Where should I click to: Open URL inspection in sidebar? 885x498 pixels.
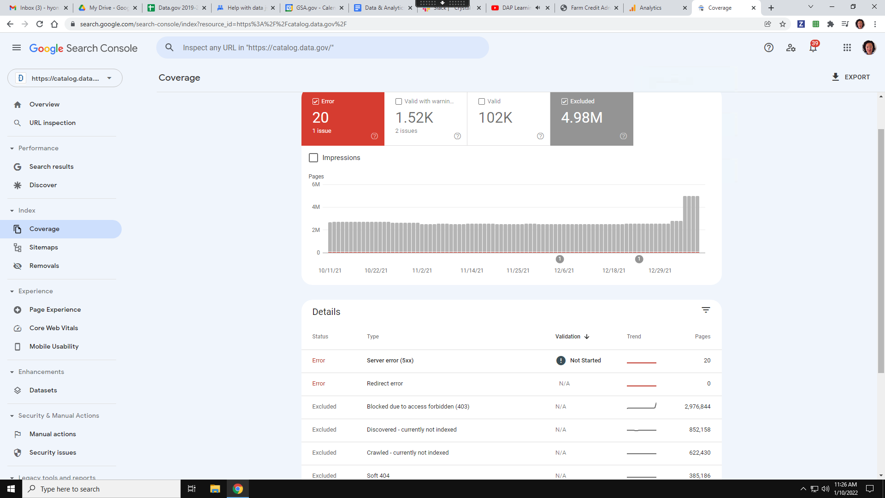[x=61, y=123]
